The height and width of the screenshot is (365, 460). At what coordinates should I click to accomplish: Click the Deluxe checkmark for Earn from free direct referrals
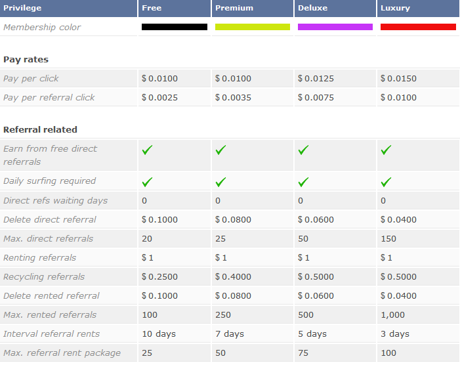[303, 150]
